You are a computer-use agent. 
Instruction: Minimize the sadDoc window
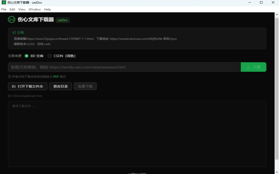tap(249, 2)
